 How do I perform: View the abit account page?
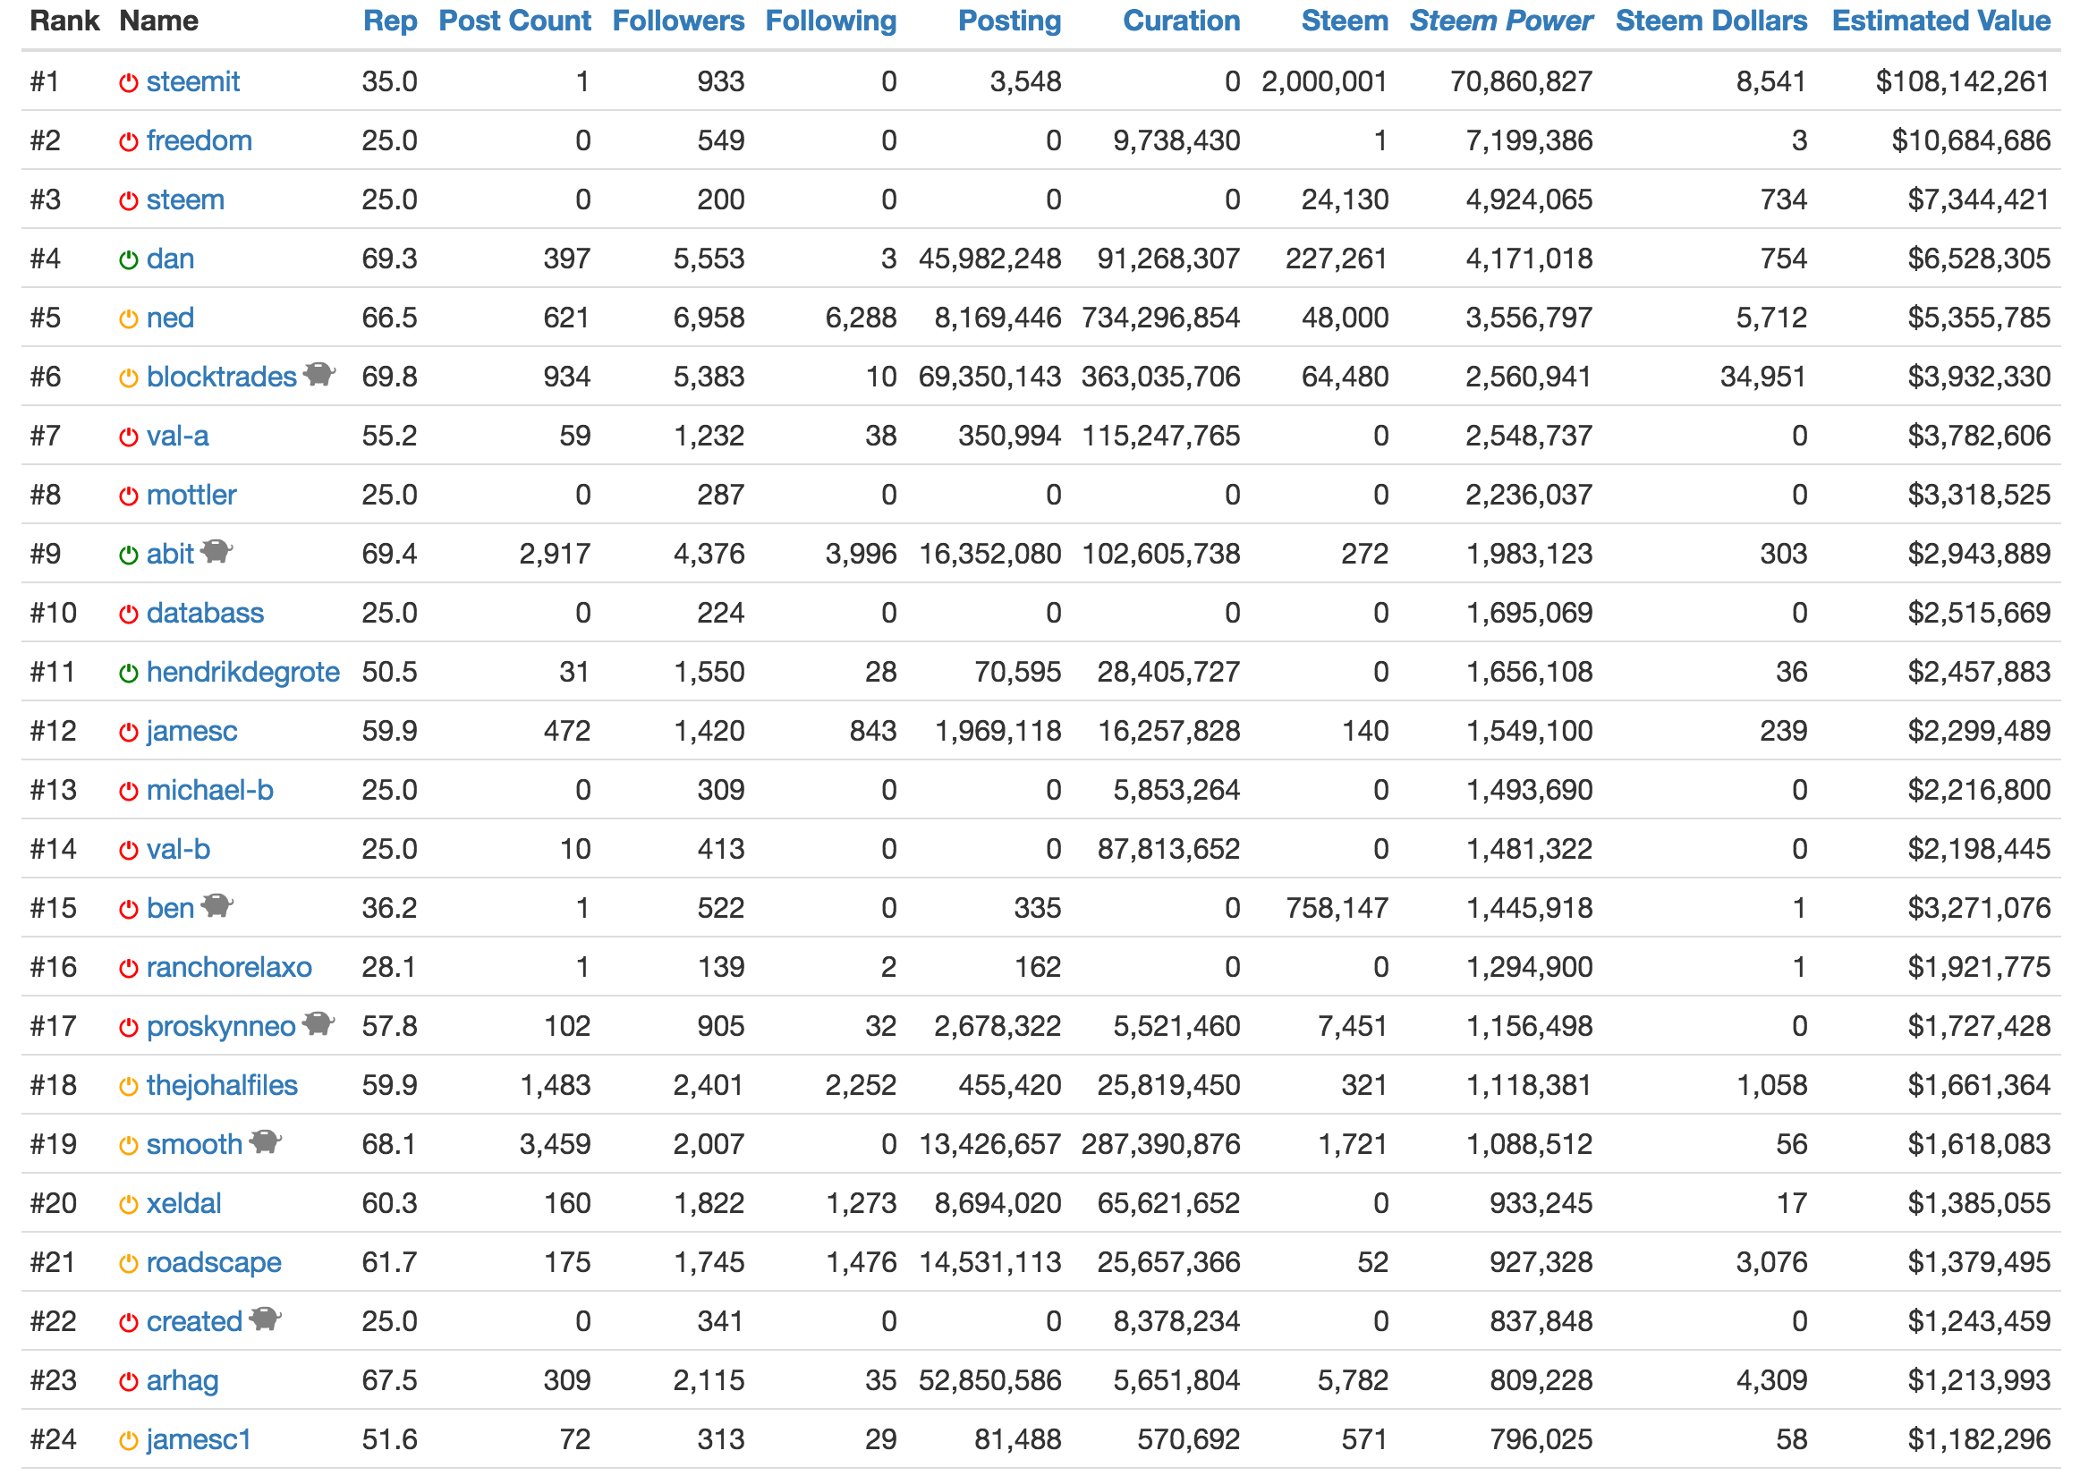[170, 555]
